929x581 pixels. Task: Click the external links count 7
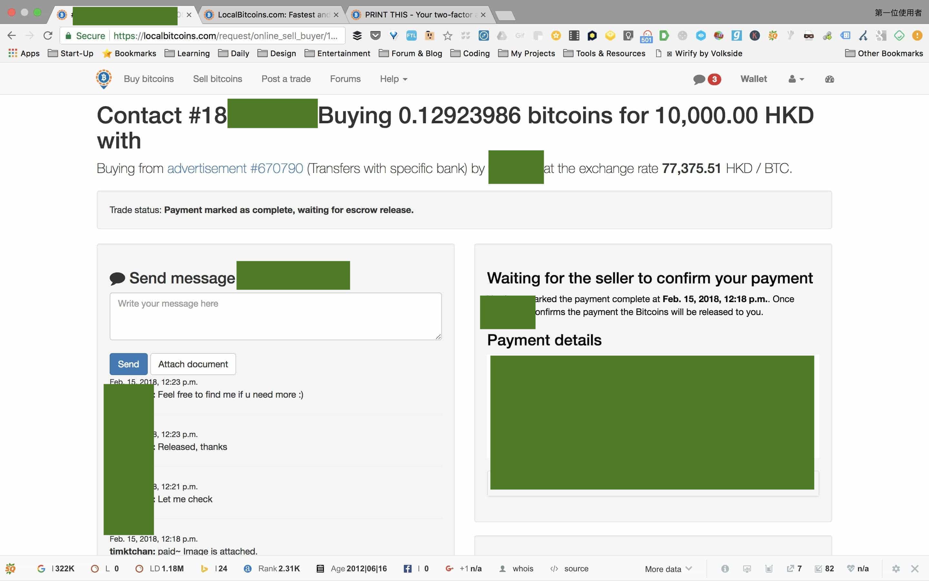click(x=794, y=569)
